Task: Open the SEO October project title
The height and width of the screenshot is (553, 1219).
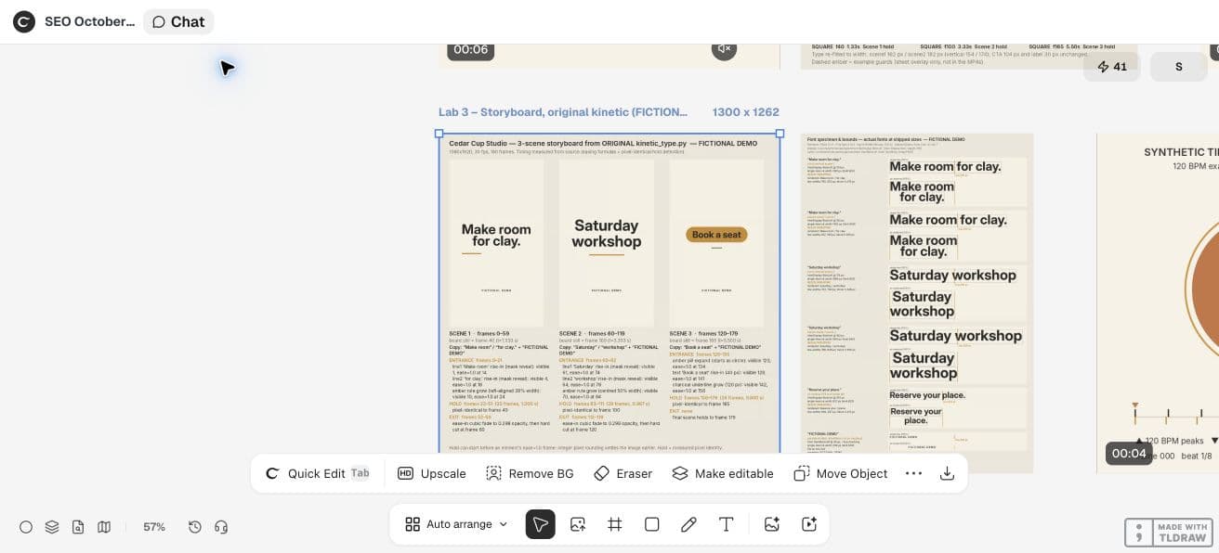Action: (89, 21)
